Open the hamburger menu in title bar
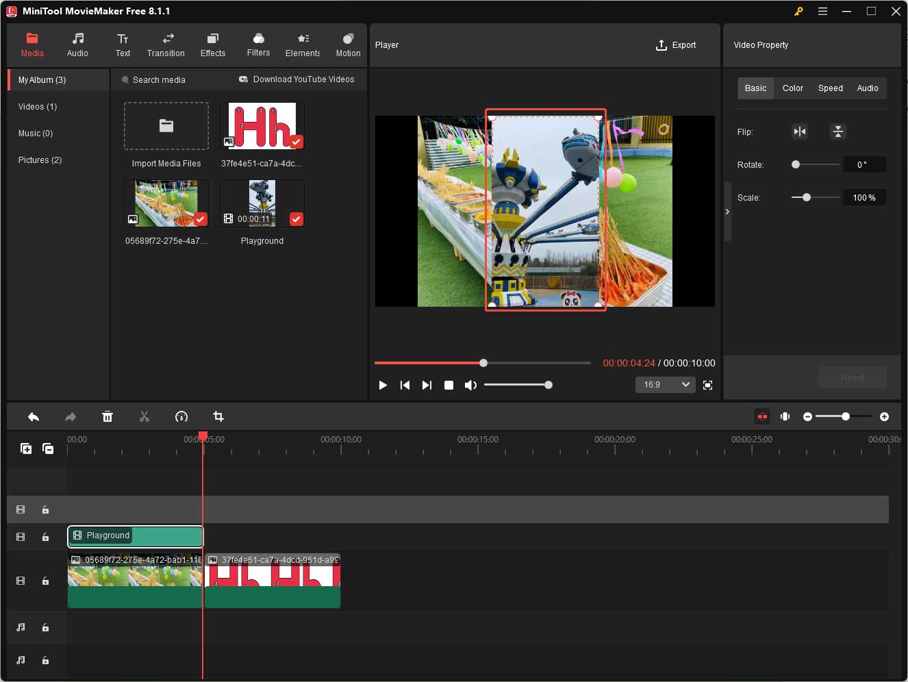This screenshot has width=908, height=682. [822, 11]
